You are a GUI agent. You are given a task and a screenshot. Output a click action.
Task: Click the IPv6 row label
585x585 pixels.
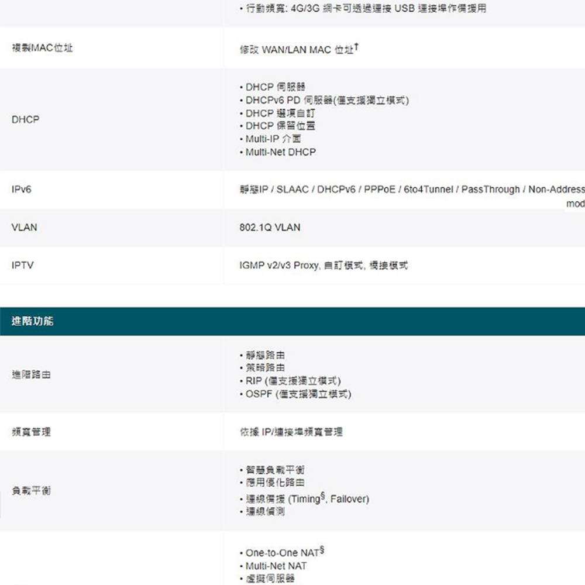(21, 190)
